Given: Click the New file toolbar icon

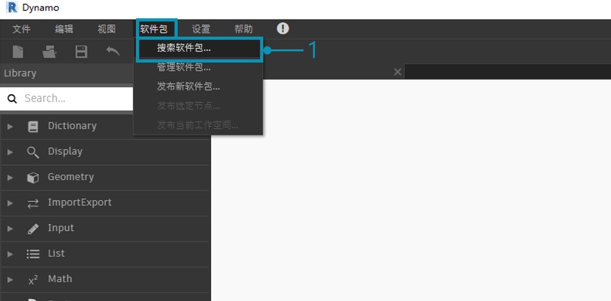Looking at the screenshot, I should coord(18,52).
